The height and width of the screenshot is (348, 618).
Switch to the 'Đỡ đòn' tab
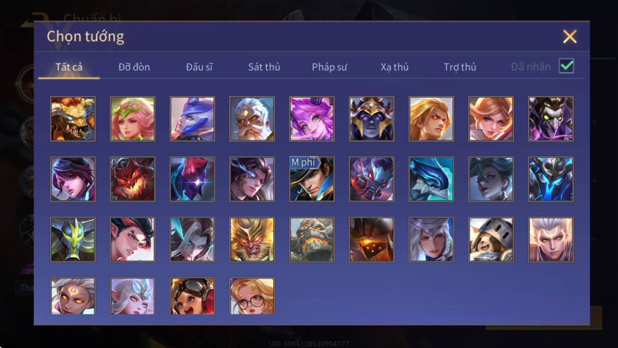tap(134, 67)
